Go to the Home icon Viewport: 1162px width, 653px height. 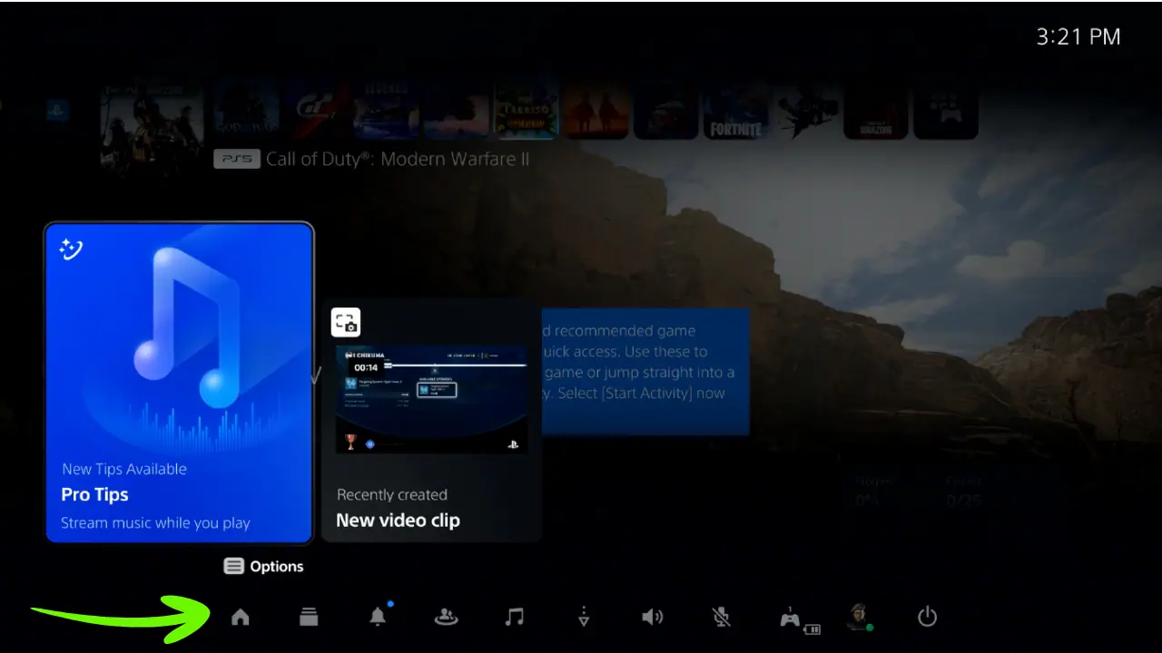[240, 618]
